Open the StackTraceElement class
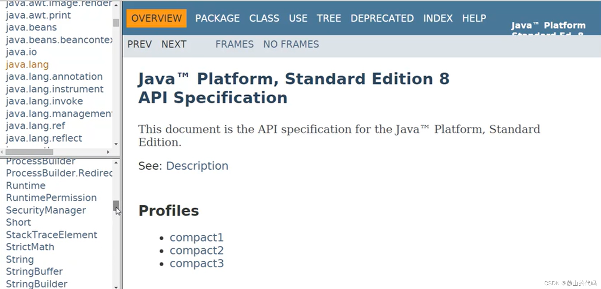This screenshot has height=289, width=601. (52, 235)
